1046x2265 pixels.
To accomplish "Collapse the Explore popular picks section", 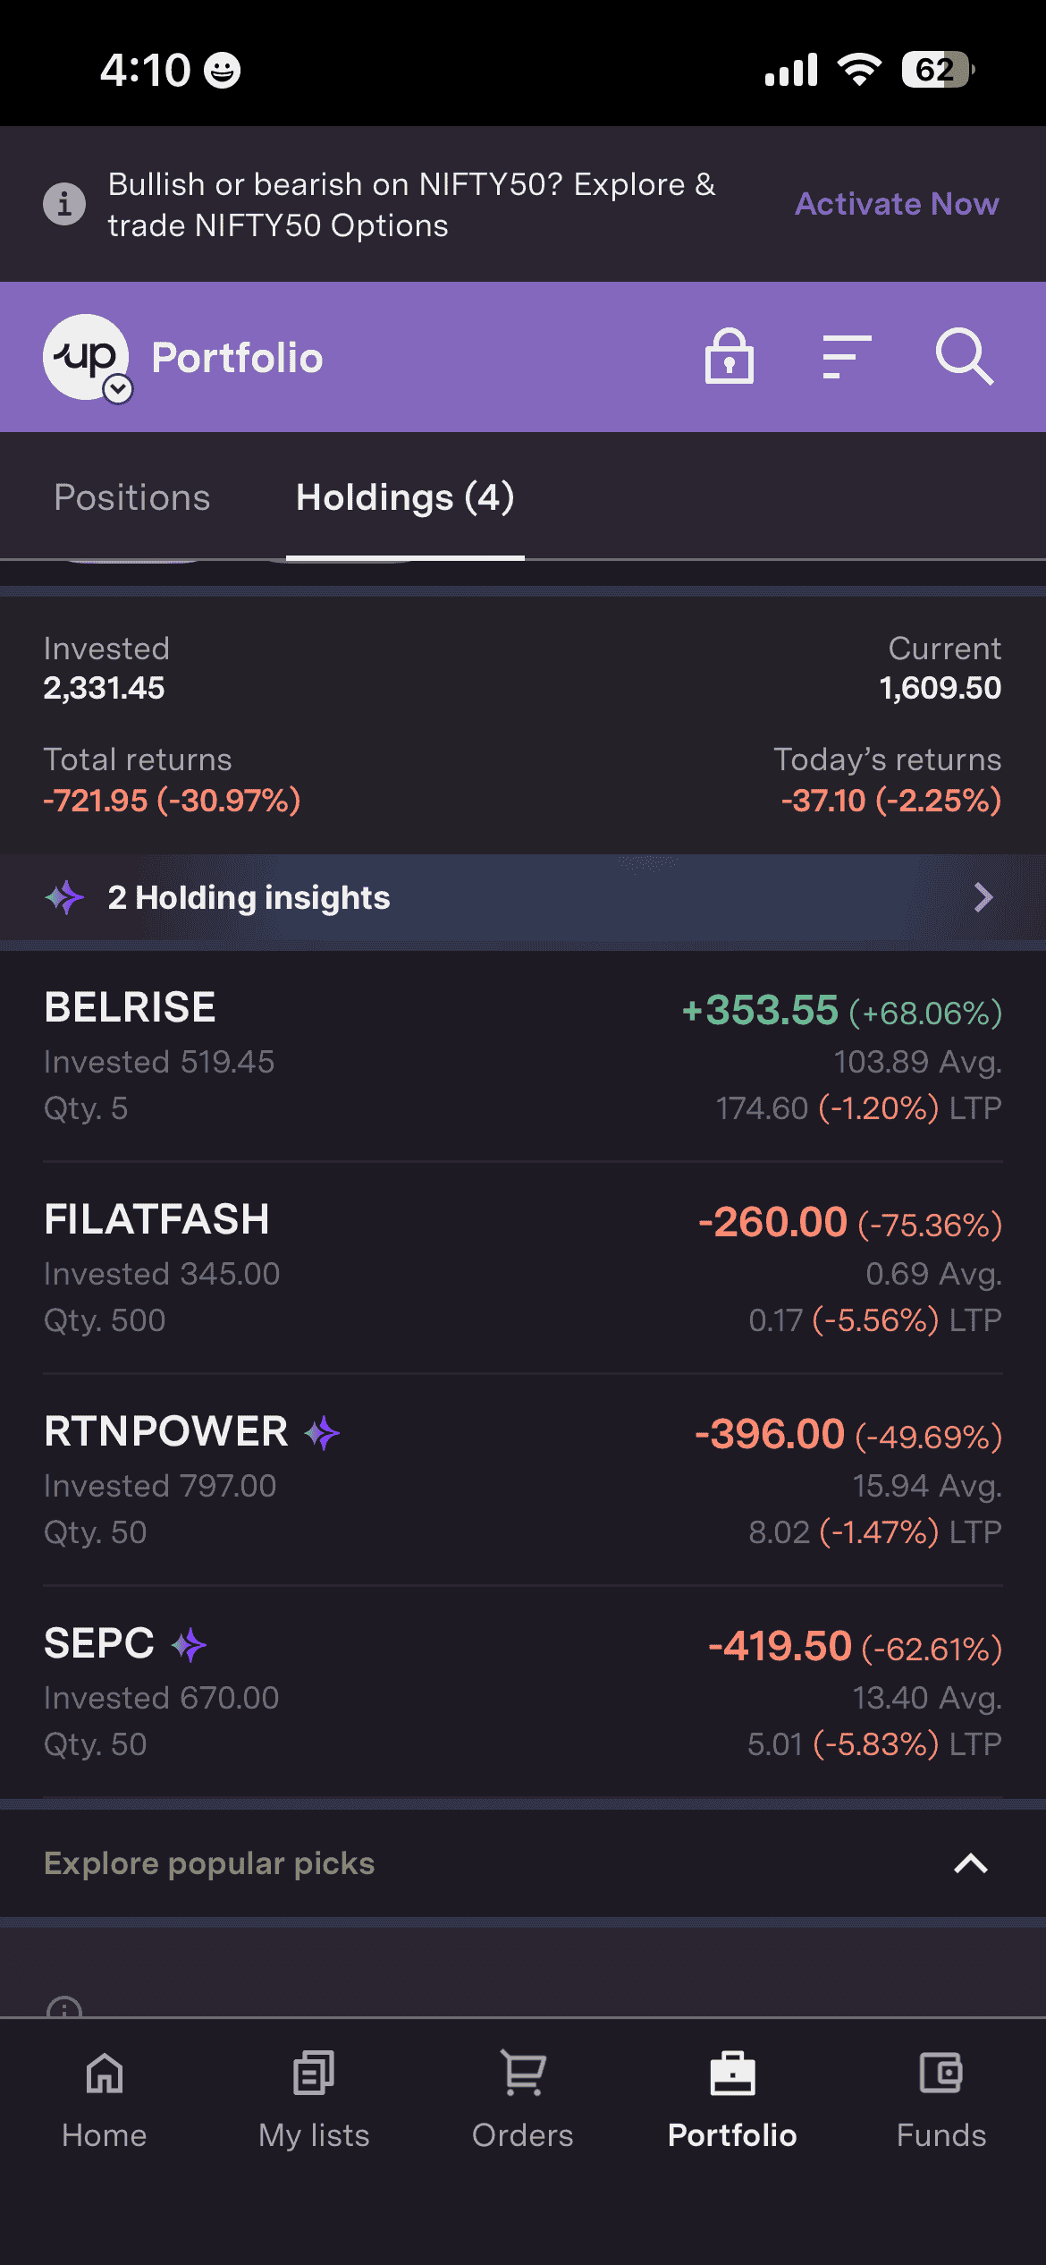I will tap(970, 1863).
